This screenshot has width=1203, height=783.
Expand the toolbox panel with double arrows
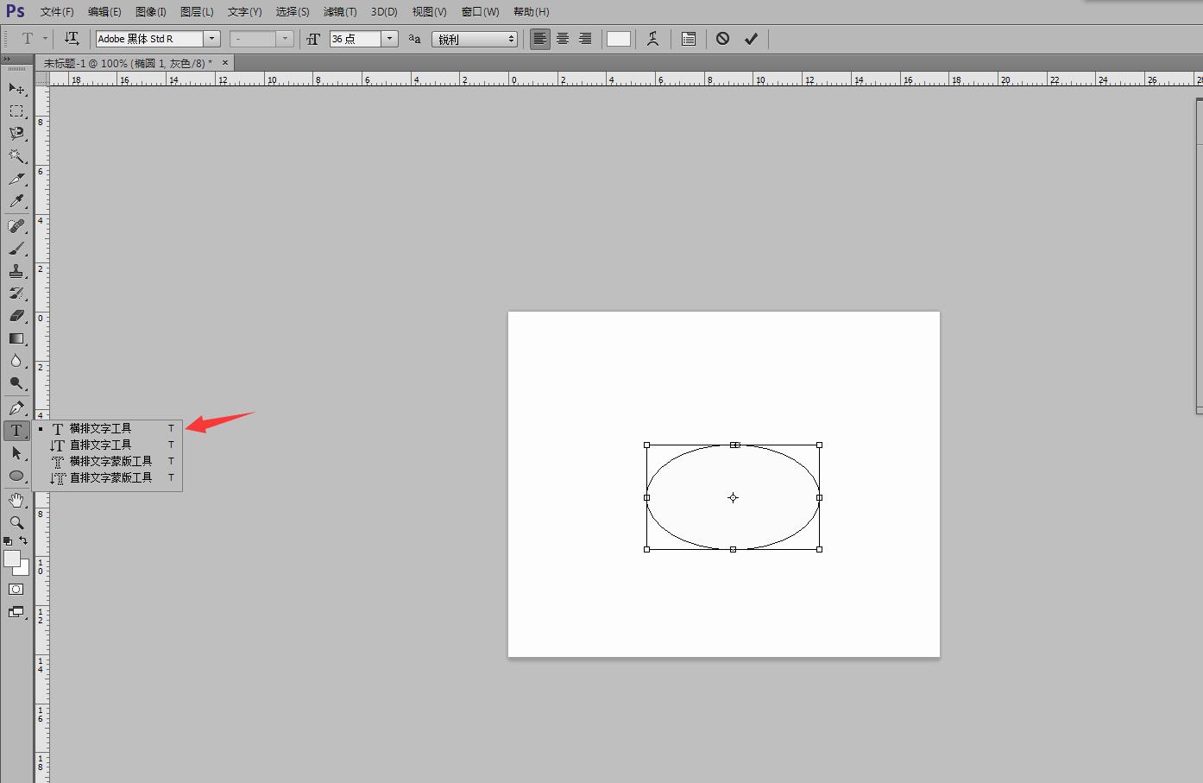8,59
